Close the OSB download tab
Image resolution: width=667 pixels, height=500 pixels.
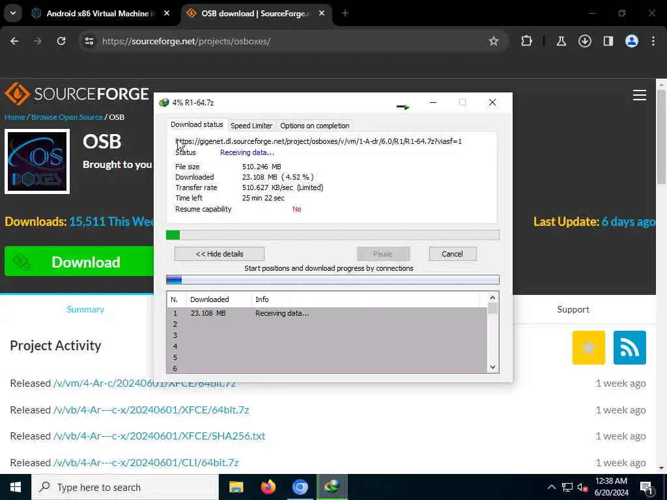(322, 14)
